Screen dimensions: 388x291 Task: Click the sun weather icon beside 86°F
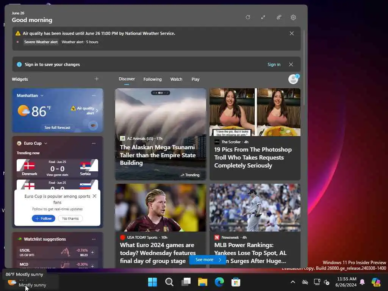[23, 111]
